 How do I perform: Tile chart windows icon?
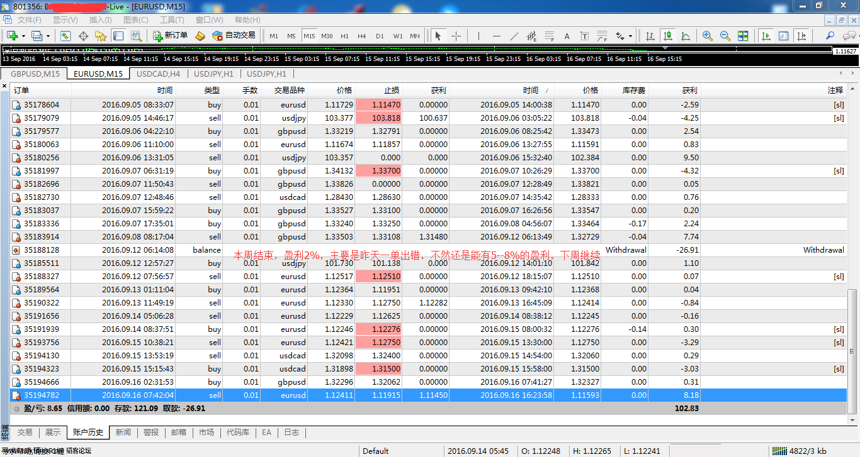point(743,36)
